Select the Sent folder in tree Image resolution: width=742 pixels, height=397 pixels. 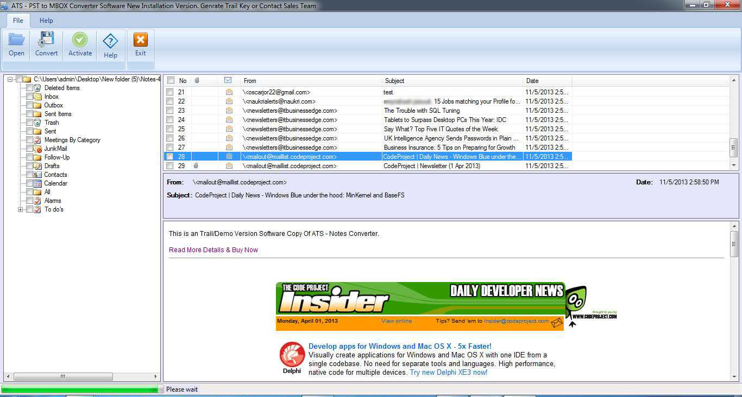50,131
